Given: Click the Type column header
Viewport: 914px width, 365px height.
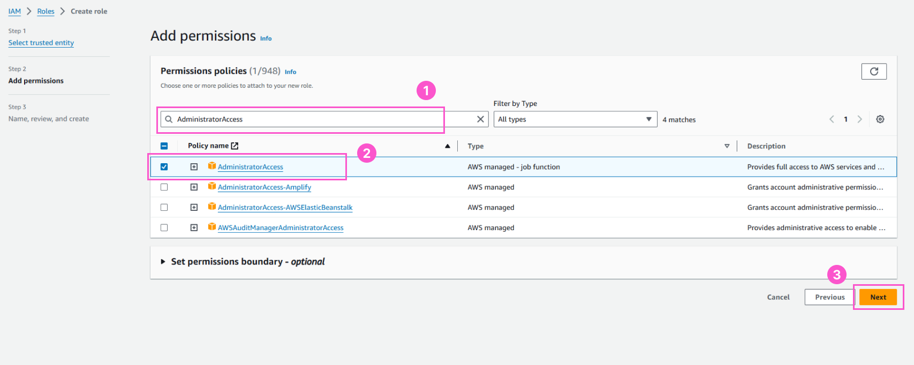Looking at the screenshot, I should pyautogui.click(x=475, y=146).
